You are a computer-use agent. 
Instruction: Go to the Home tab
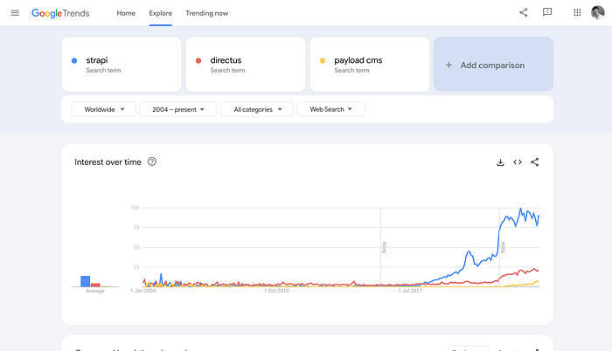126,13
